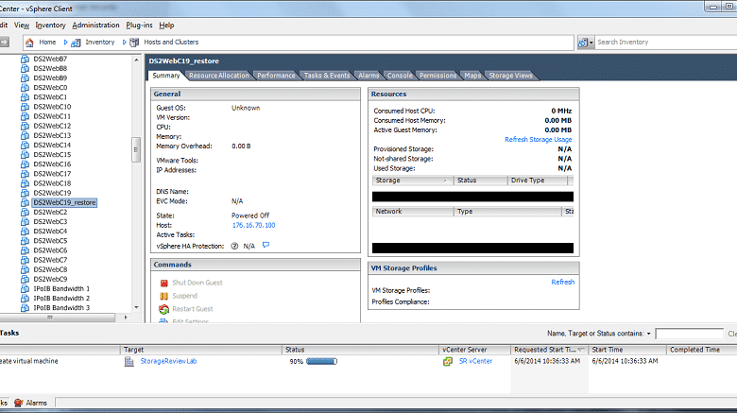Click the inventory tree scroll up arrow
Image resolution: width=737 pixels, height=413 pixels.
[x=136, y=60]
